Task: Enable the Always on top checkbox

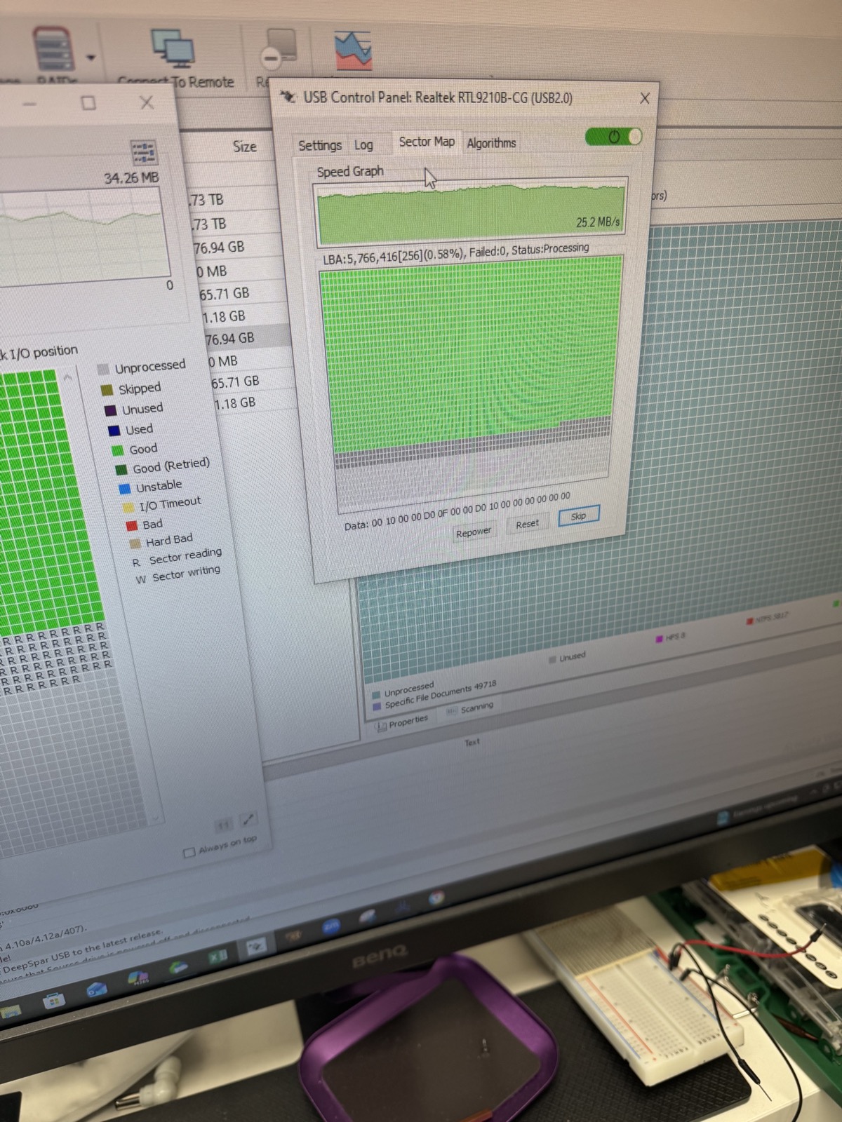Action: (x=189, y=853)
